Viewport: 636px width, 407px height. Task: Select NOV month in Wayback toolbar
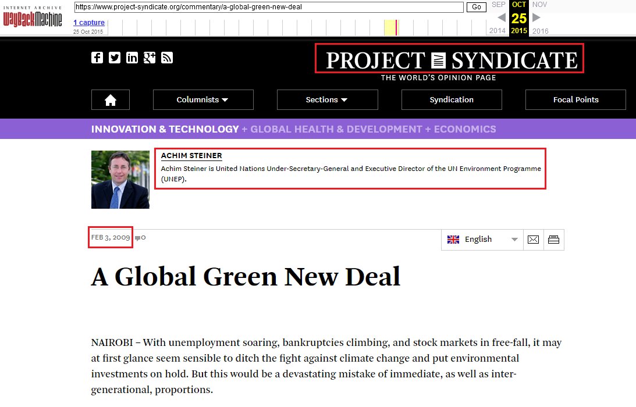click(539, 5)
